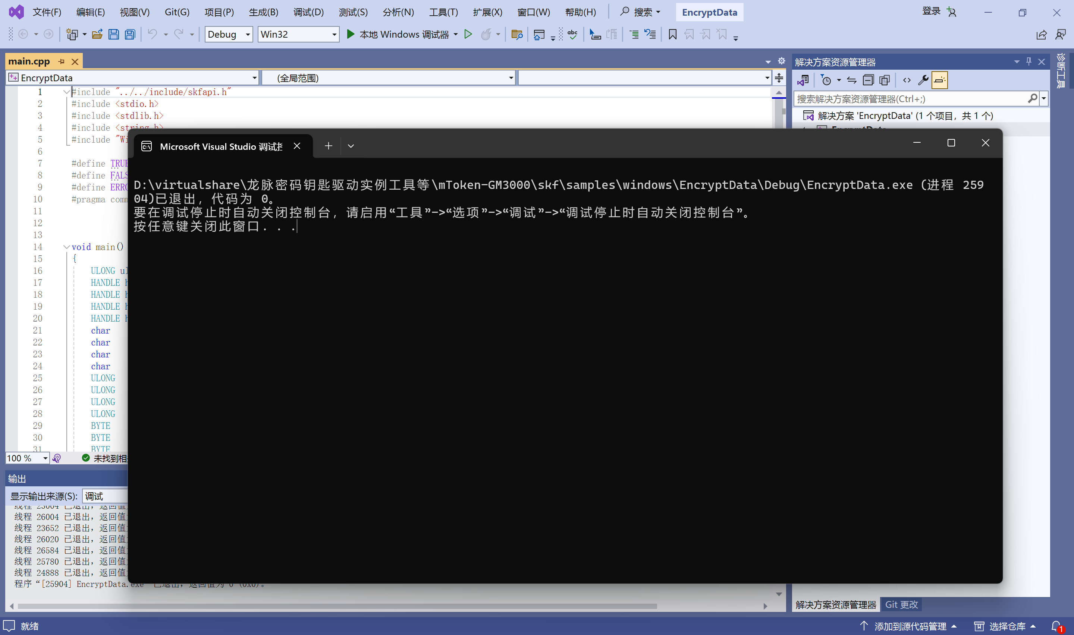Open the 调试(D) menu
This screenshot has width=1074, height=635.
coord(308,12)
